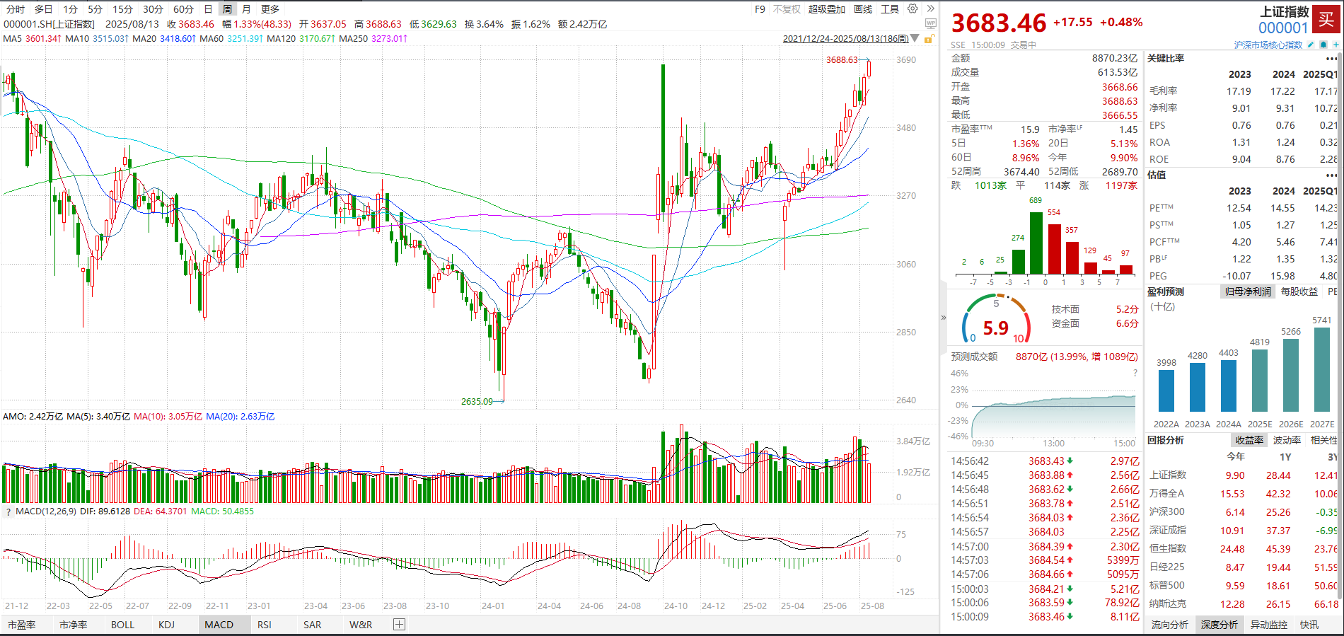
Task: Click the plus icon to add indicator tab
Action: click(399, 624)
